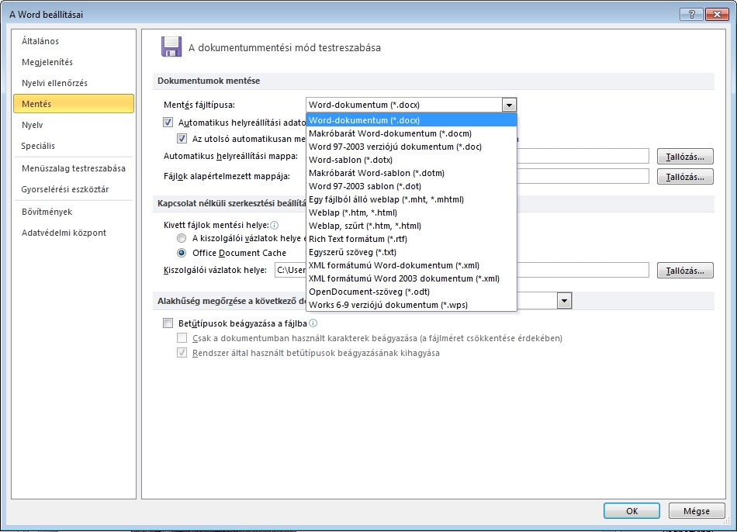Click the Fájlok alapértelmezett mappája path field
The height and width of the screenshot is (532, 737).
click(x=583, y=176)
